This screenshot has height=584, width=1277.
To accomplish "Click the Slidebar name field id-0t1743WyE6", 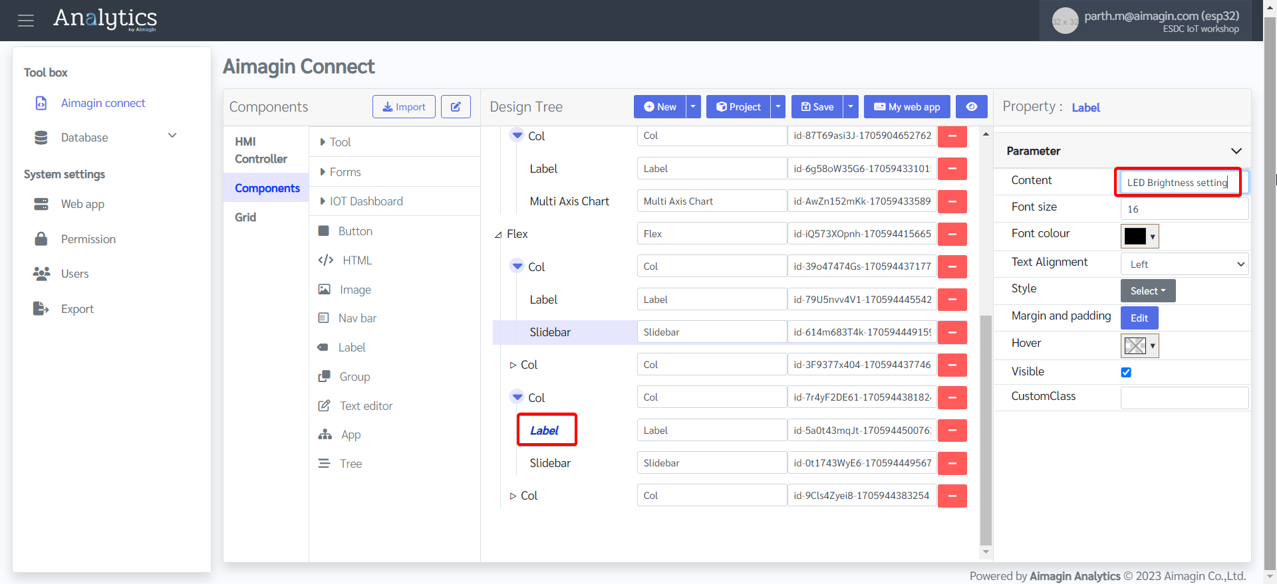I will click(x=712, y=463).
